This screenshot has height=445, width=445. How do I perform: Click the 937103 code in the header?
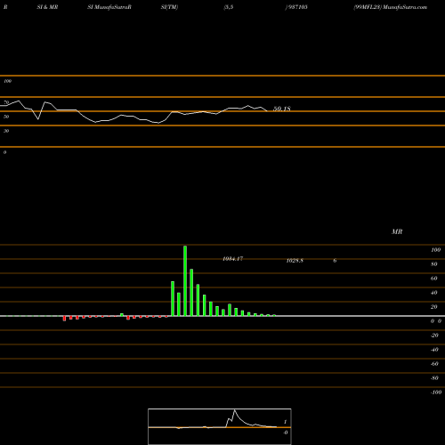297,7
